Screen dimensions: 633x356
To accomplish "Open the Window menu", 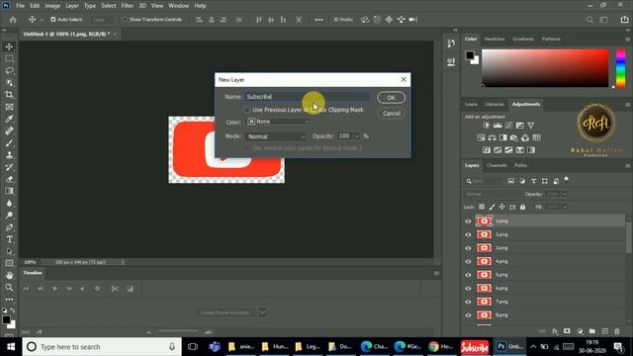I will (178, 6).
